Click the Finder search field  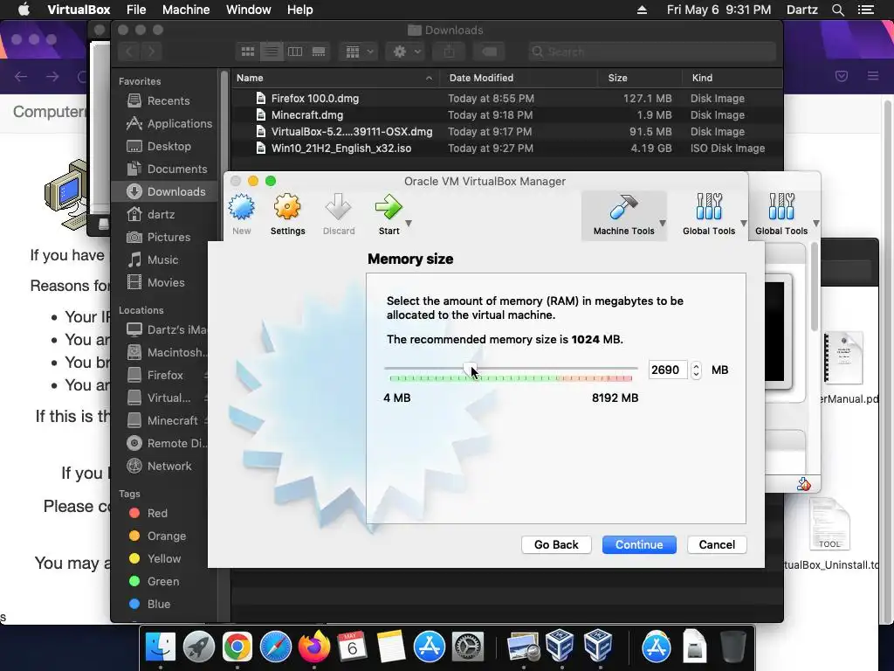click(651, 52)
